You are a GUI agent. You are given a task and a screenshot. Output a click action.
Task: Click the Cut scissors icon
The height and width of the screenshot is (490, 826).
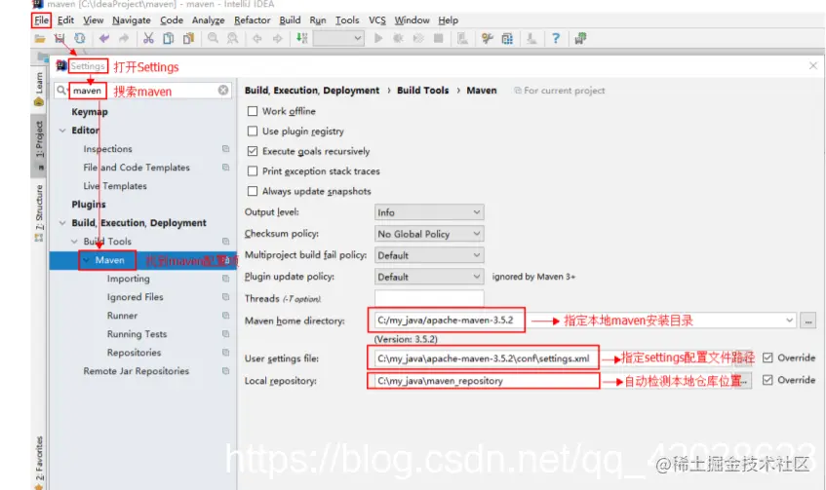[x=148, y=38]
